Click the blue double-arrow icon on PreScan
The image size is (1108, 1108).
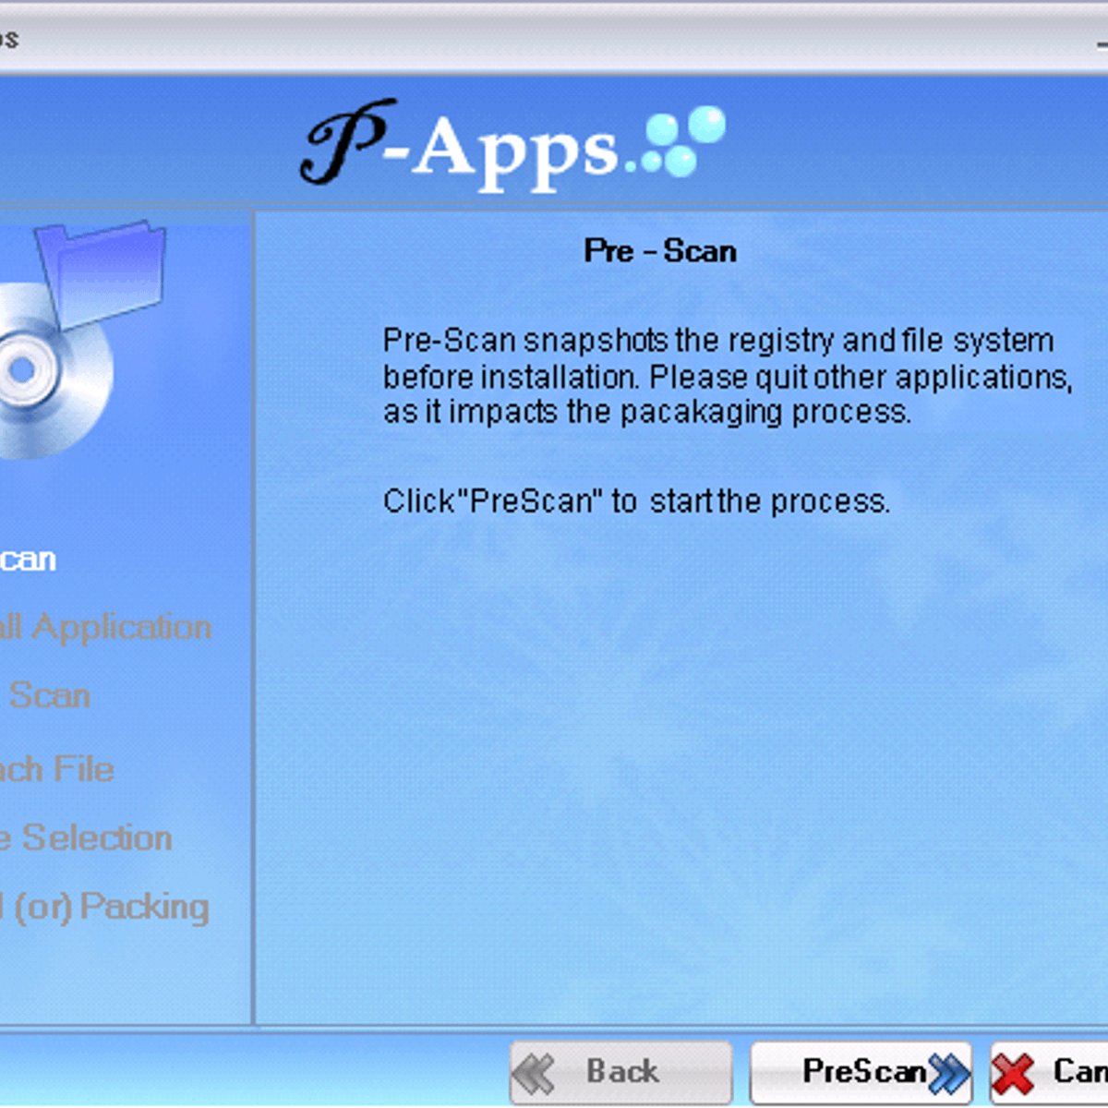(x=949, y=1073)
